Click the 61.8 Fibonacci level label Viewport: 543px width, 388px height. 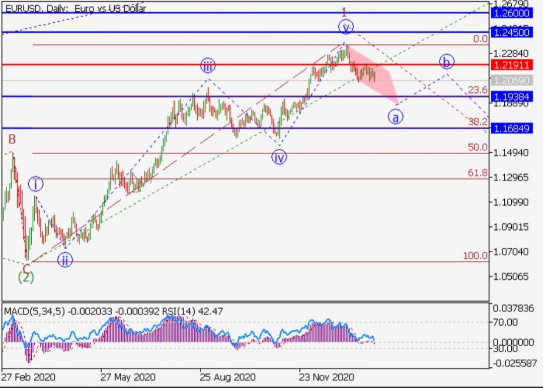(477, 173)
